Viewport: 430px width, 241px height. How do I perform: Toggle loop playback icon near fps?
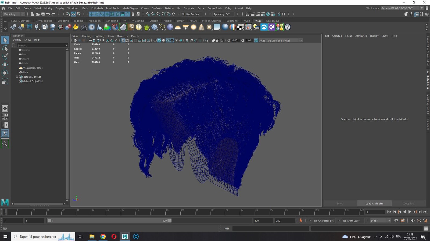[396, 220]
